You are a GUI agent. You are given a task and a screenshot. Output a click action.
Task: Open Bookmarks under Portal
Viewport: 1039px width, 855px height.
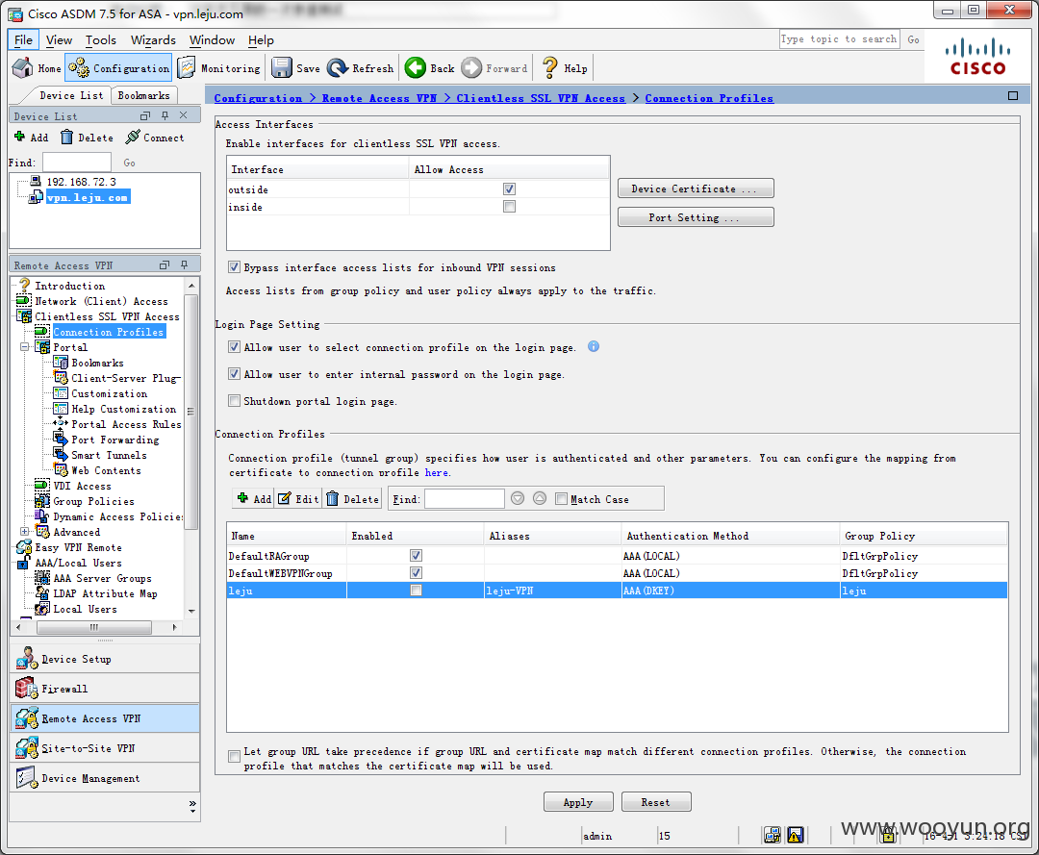click(x=97, y=363)
